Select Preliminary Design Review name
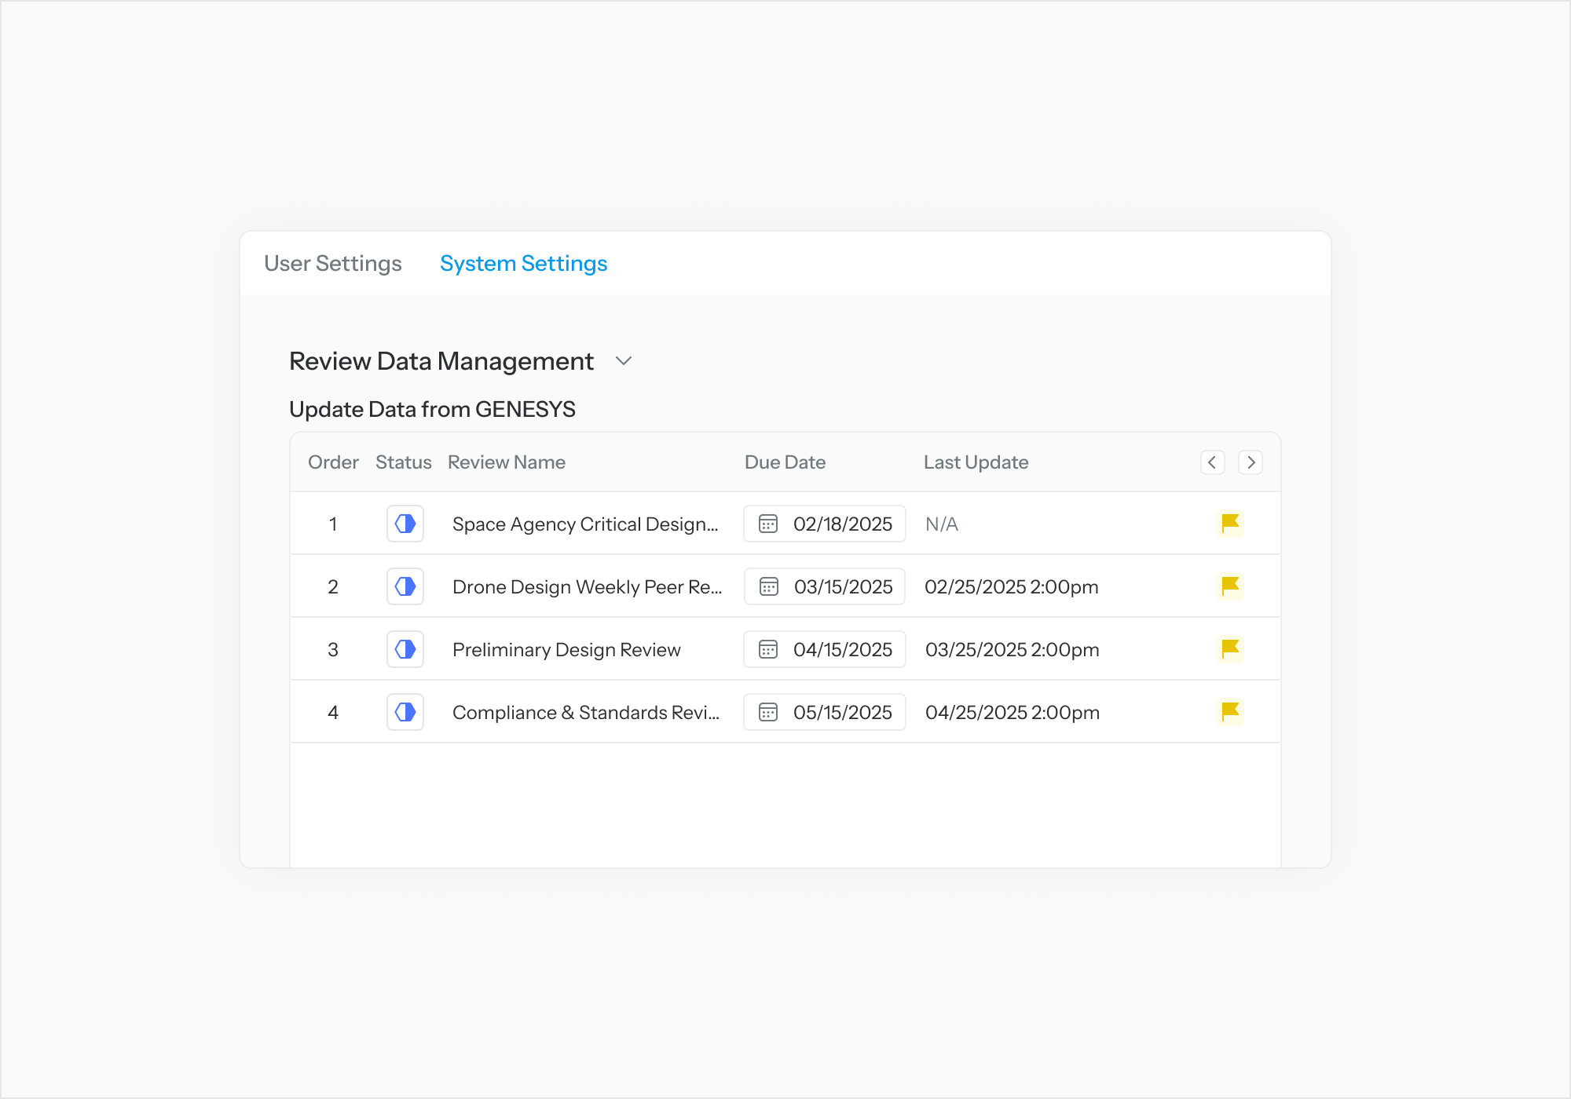The height and width of the screenshot is (1099, 1571). click(566, 650)
